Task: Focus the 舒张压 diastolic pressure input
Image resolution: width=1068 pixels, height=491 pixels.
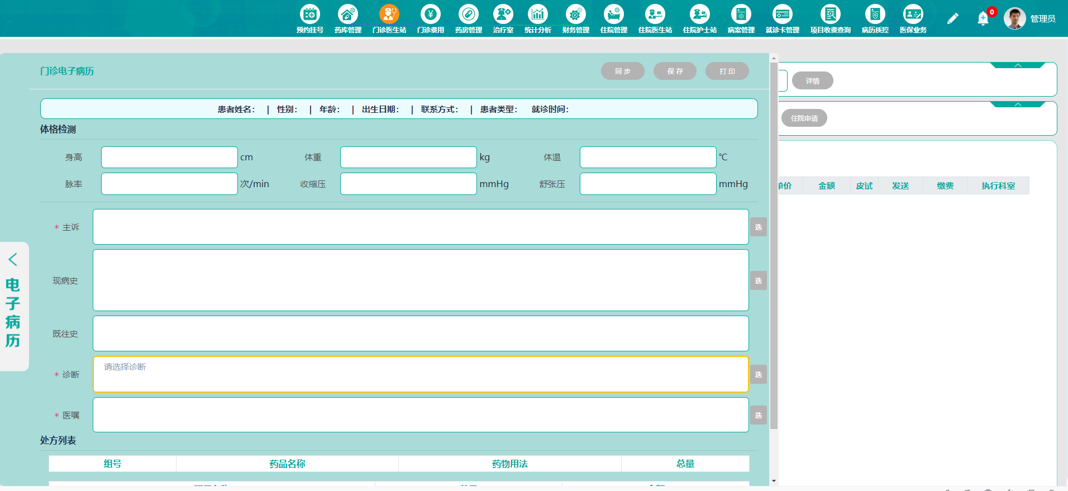Action: pyautogui.click(x=648, y=184)
